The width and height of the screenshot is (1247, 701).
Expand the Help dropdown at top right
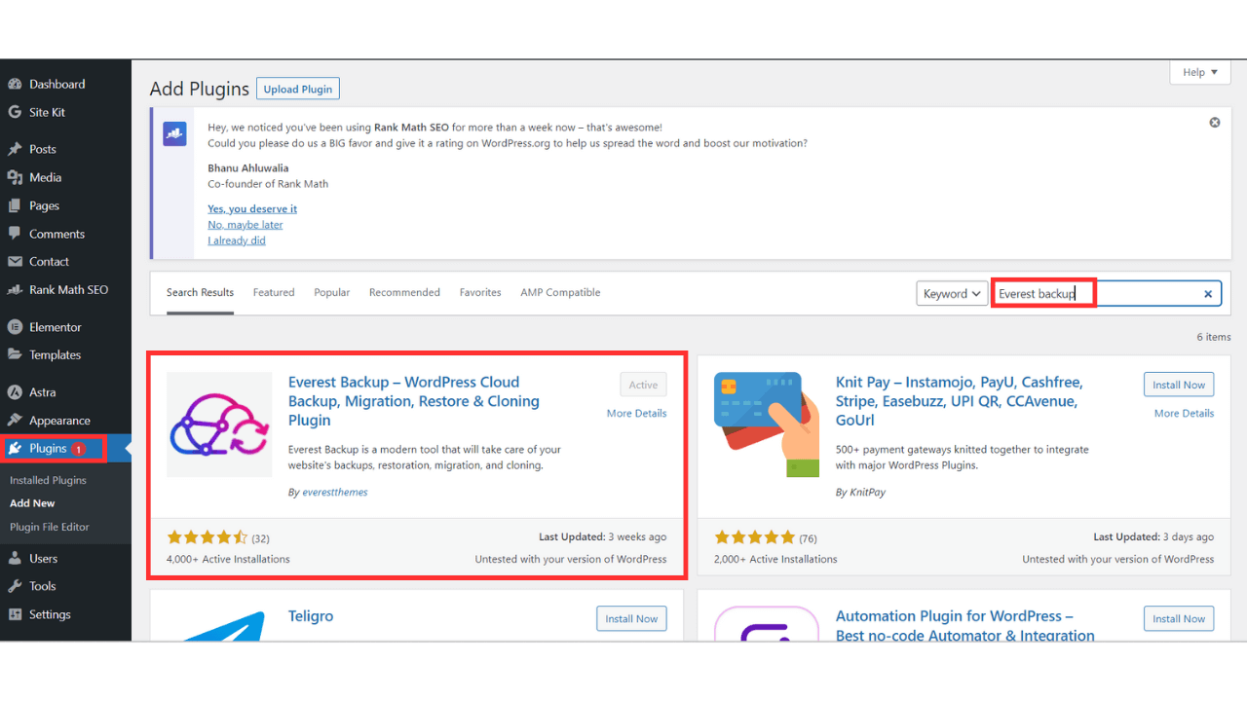pos(1199,71)
